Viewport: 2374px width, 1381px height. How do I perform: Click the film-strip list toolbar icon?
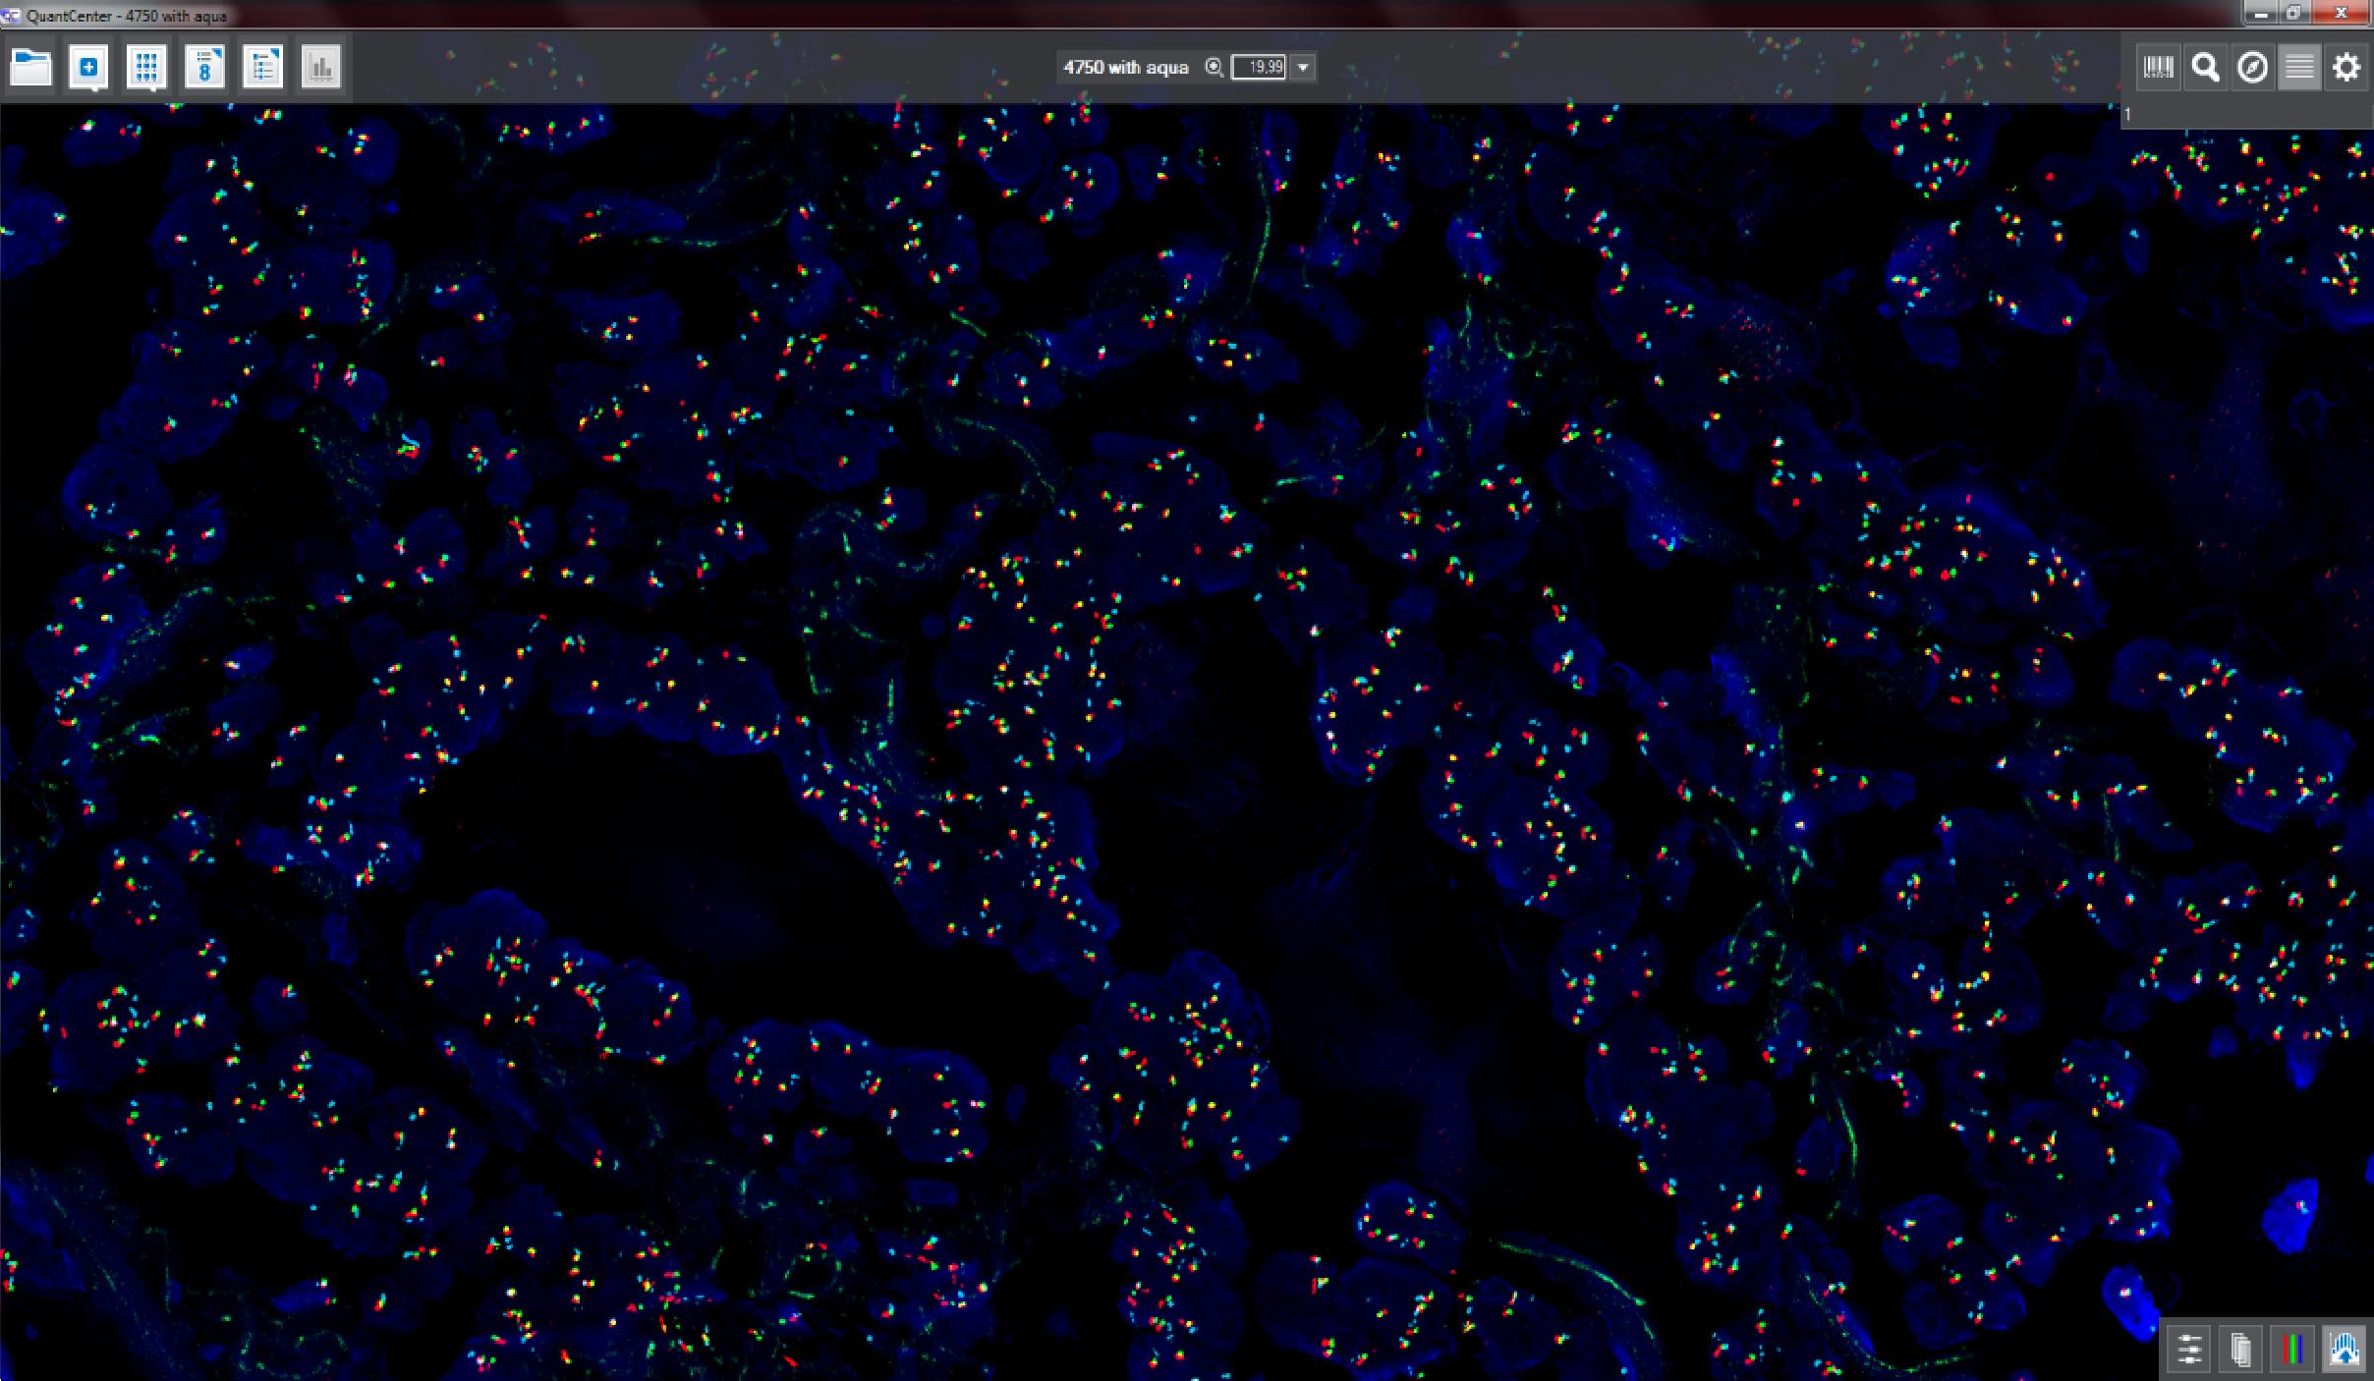pyautogui.click(x=204, y=68)
